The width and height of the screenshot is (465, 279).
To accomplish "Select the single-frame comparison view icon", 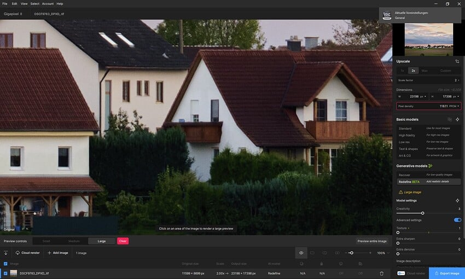I will click(312, 253).
